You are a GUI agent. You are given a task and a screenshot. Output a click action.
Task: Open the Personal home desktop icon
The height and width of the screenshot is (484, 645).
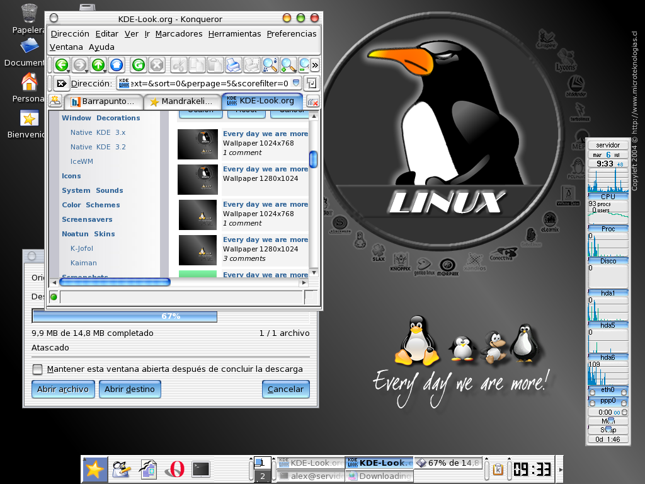[29, 81]
